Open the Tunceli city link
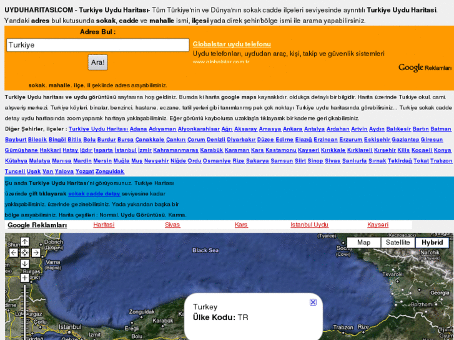Screen dimensions: 454x340 pyautogui.click(x=15, y=172)
